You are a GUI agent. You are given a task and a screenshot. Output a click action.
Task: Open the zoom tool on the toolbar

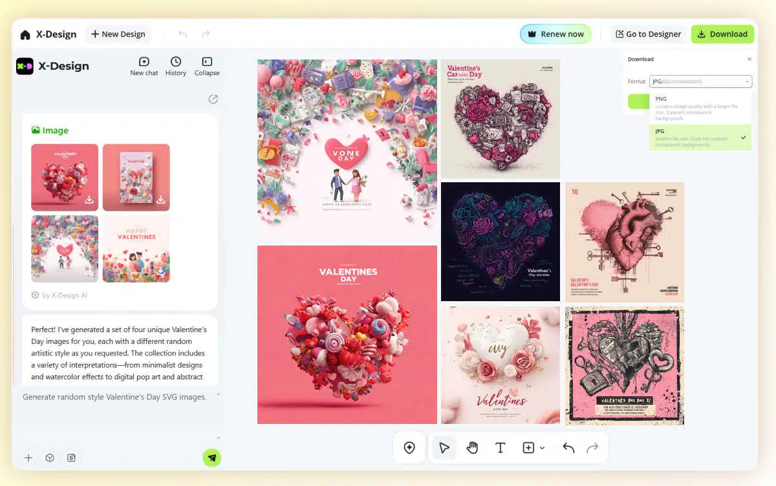tap(409, 447)
